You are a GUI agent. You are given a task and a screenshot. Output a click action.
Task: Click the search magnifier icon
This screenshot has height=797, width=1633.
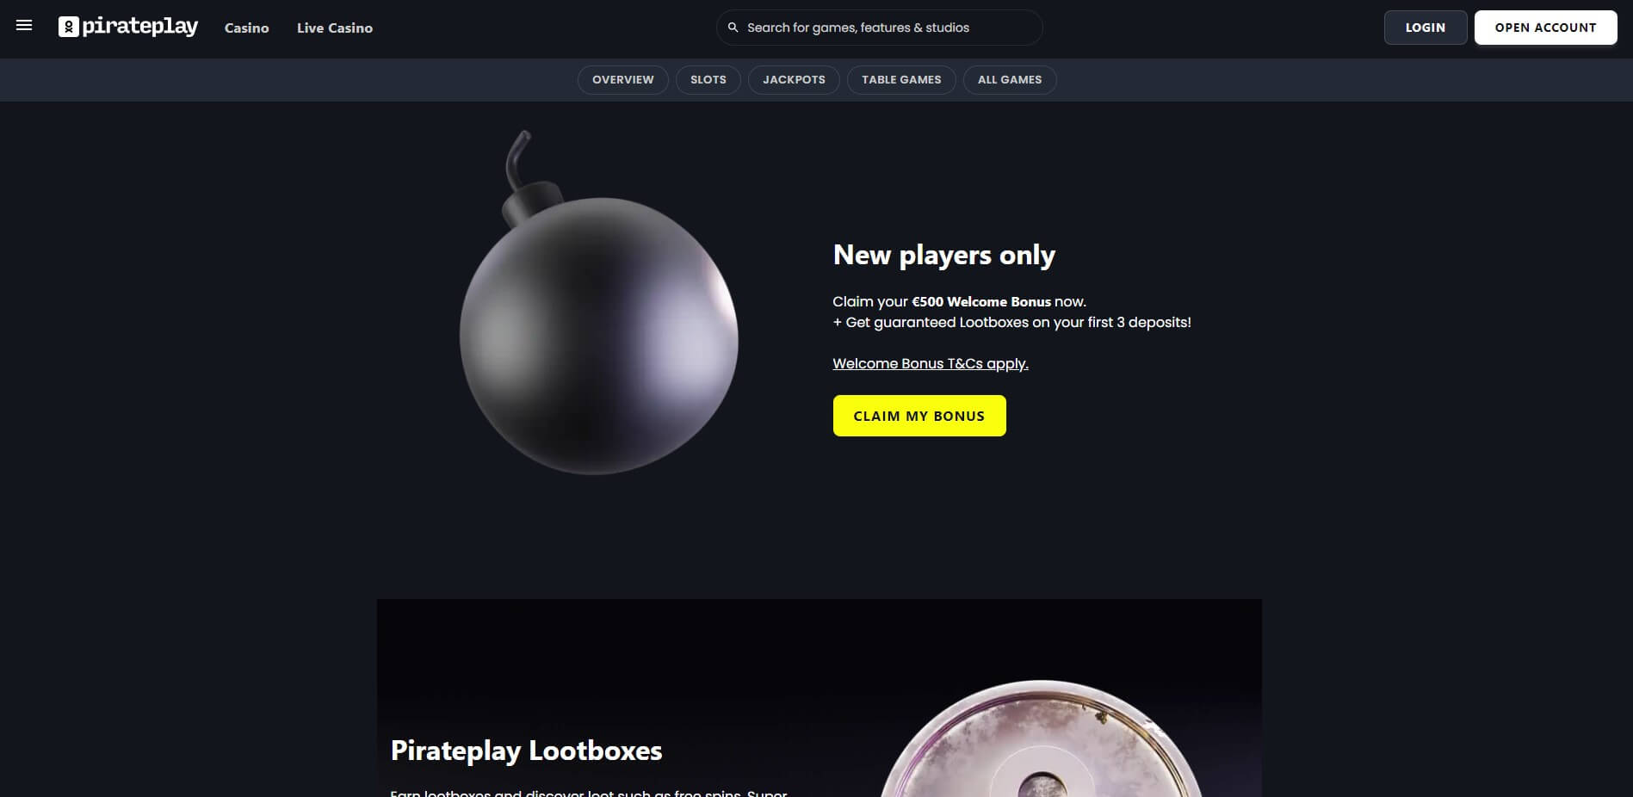click(733, 28)
